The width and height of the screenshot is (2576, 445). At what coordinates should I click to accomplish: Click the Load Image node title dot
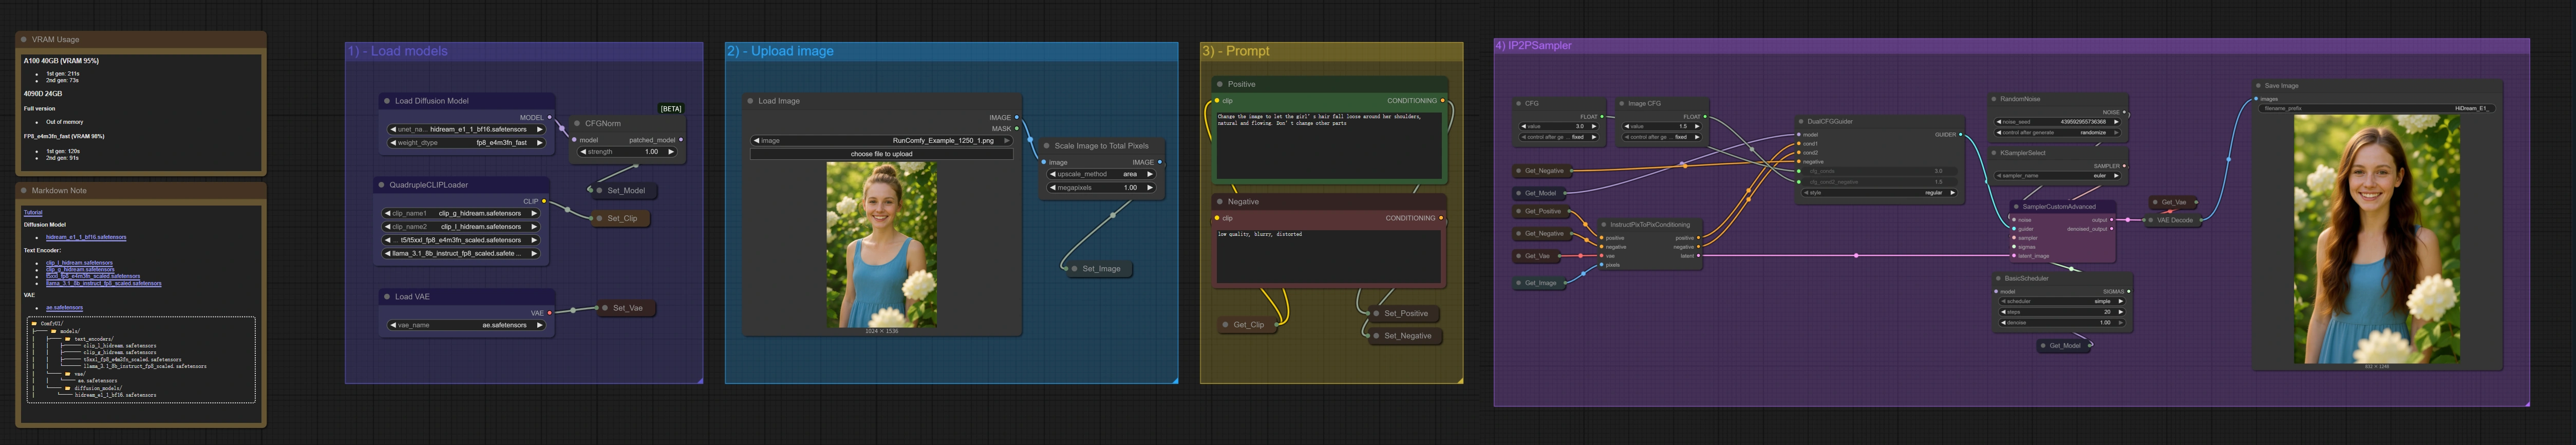click(750, 101)
